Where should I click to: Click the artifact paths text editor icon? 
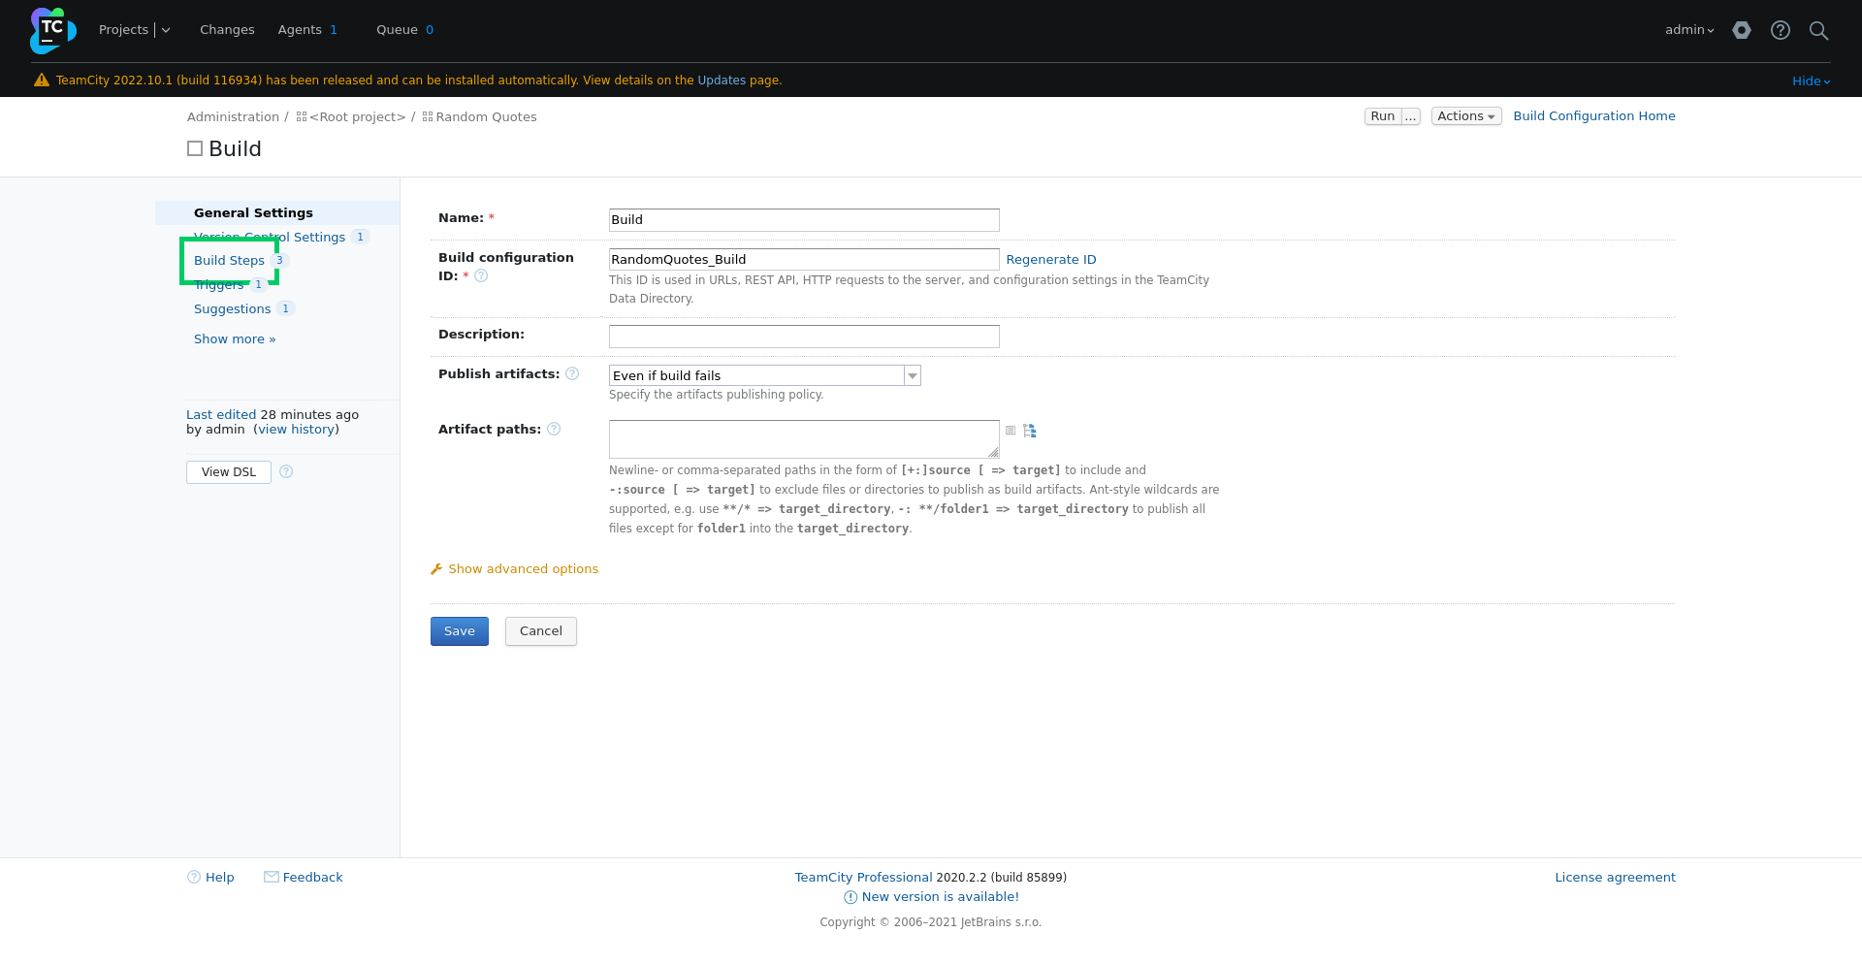pos(1011,431)
